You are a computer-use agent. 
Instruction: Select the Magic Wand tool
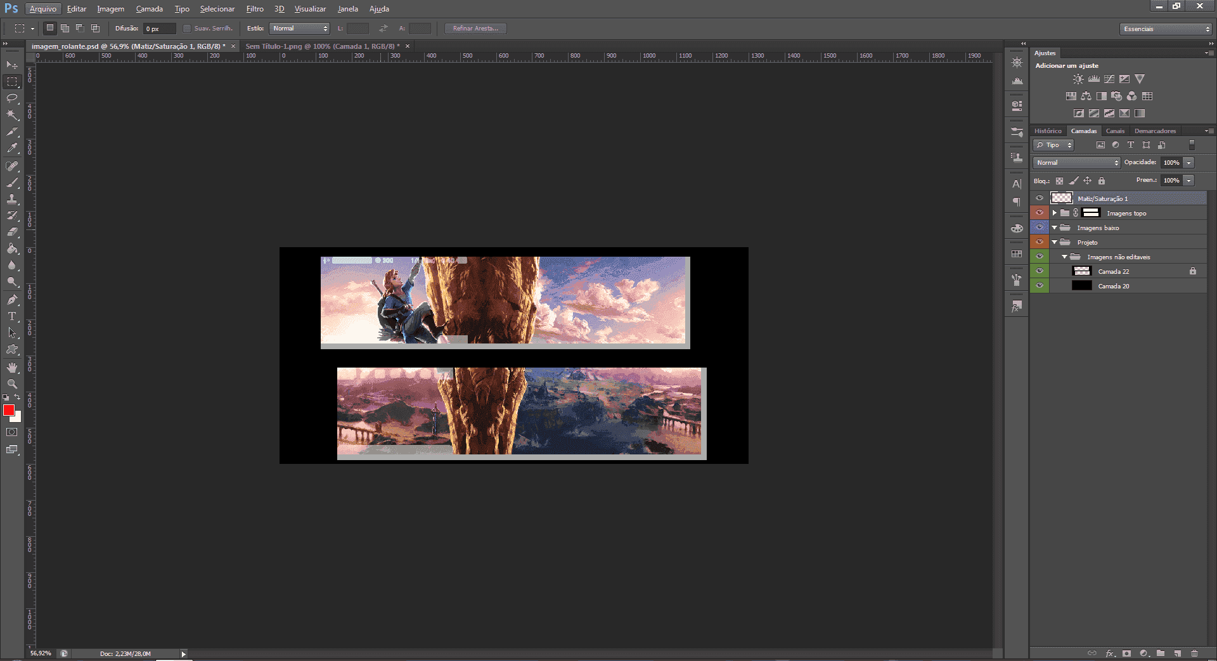coord(12,115)
